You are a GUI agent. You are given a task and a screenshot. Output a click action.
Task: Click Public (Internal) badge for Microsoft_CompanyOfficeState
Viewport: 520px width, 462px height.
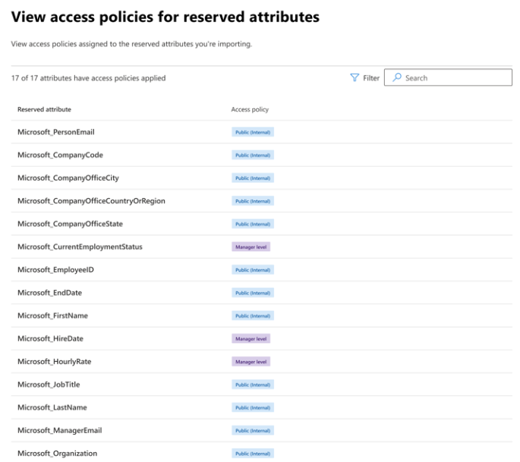click(x=253, y=224)
